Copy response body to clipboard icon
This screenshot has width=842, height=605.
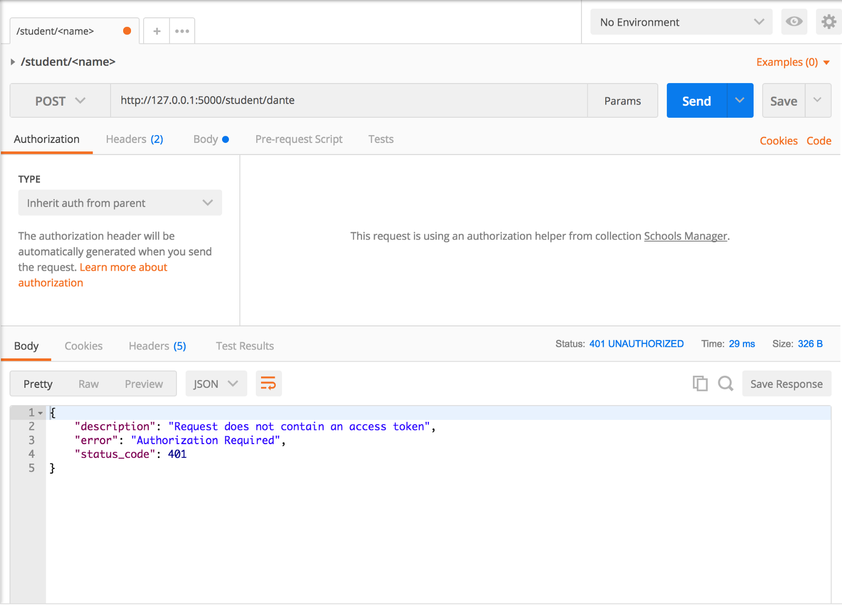pyautogui.click(x=699, y=384)
